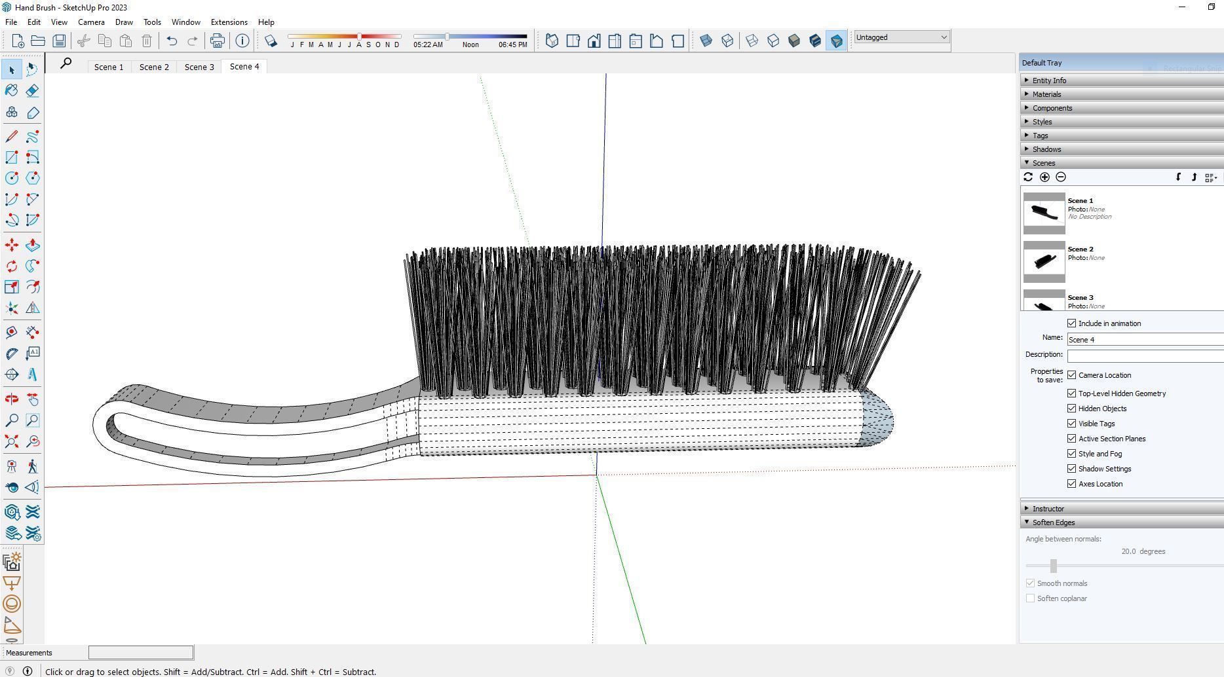Toggle Hidden Objects checkbox
The width and height of the screenshot is (1224, 677).
pos(1072,409)
